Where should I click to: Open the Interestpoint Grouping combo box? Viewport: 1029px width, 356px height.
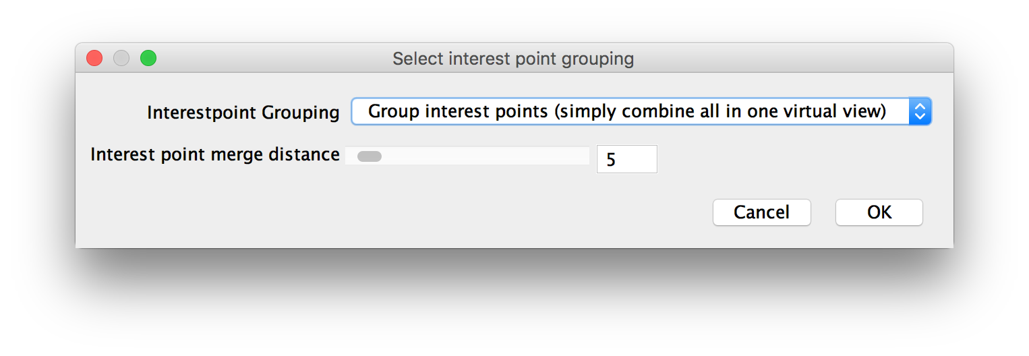(641, 111)
